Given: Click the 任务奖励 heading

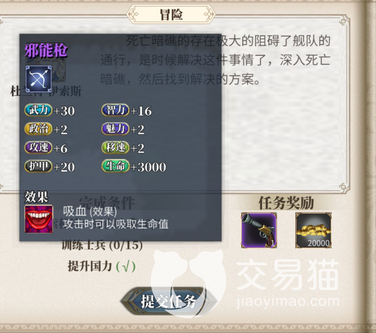Looking at the screenshot, I should point(286,203).
